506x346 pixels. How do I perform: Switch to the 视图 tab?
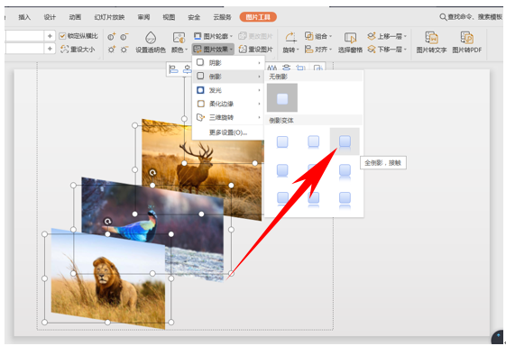point(169,17)
